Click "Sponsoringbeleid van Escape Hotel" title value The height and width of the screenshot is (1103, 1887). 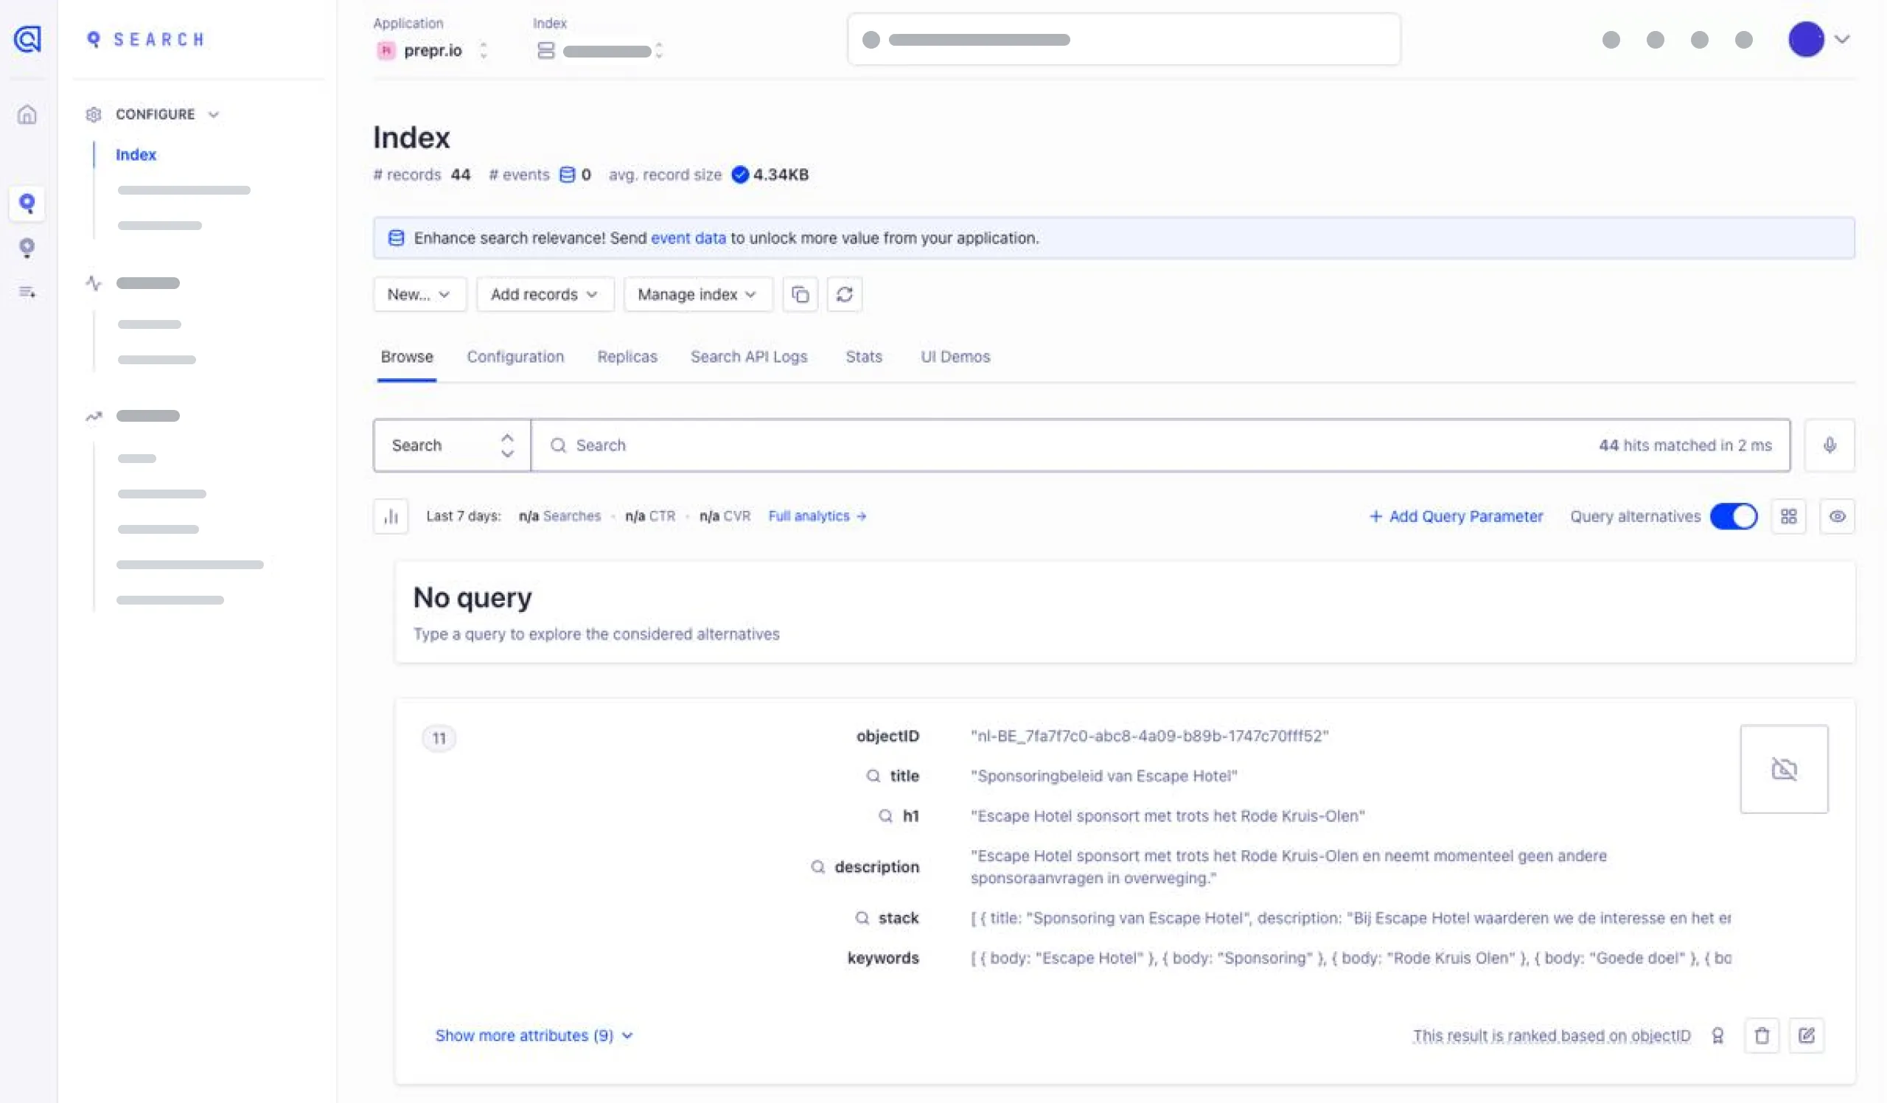pyautogui.click(x=1103, y=776)
